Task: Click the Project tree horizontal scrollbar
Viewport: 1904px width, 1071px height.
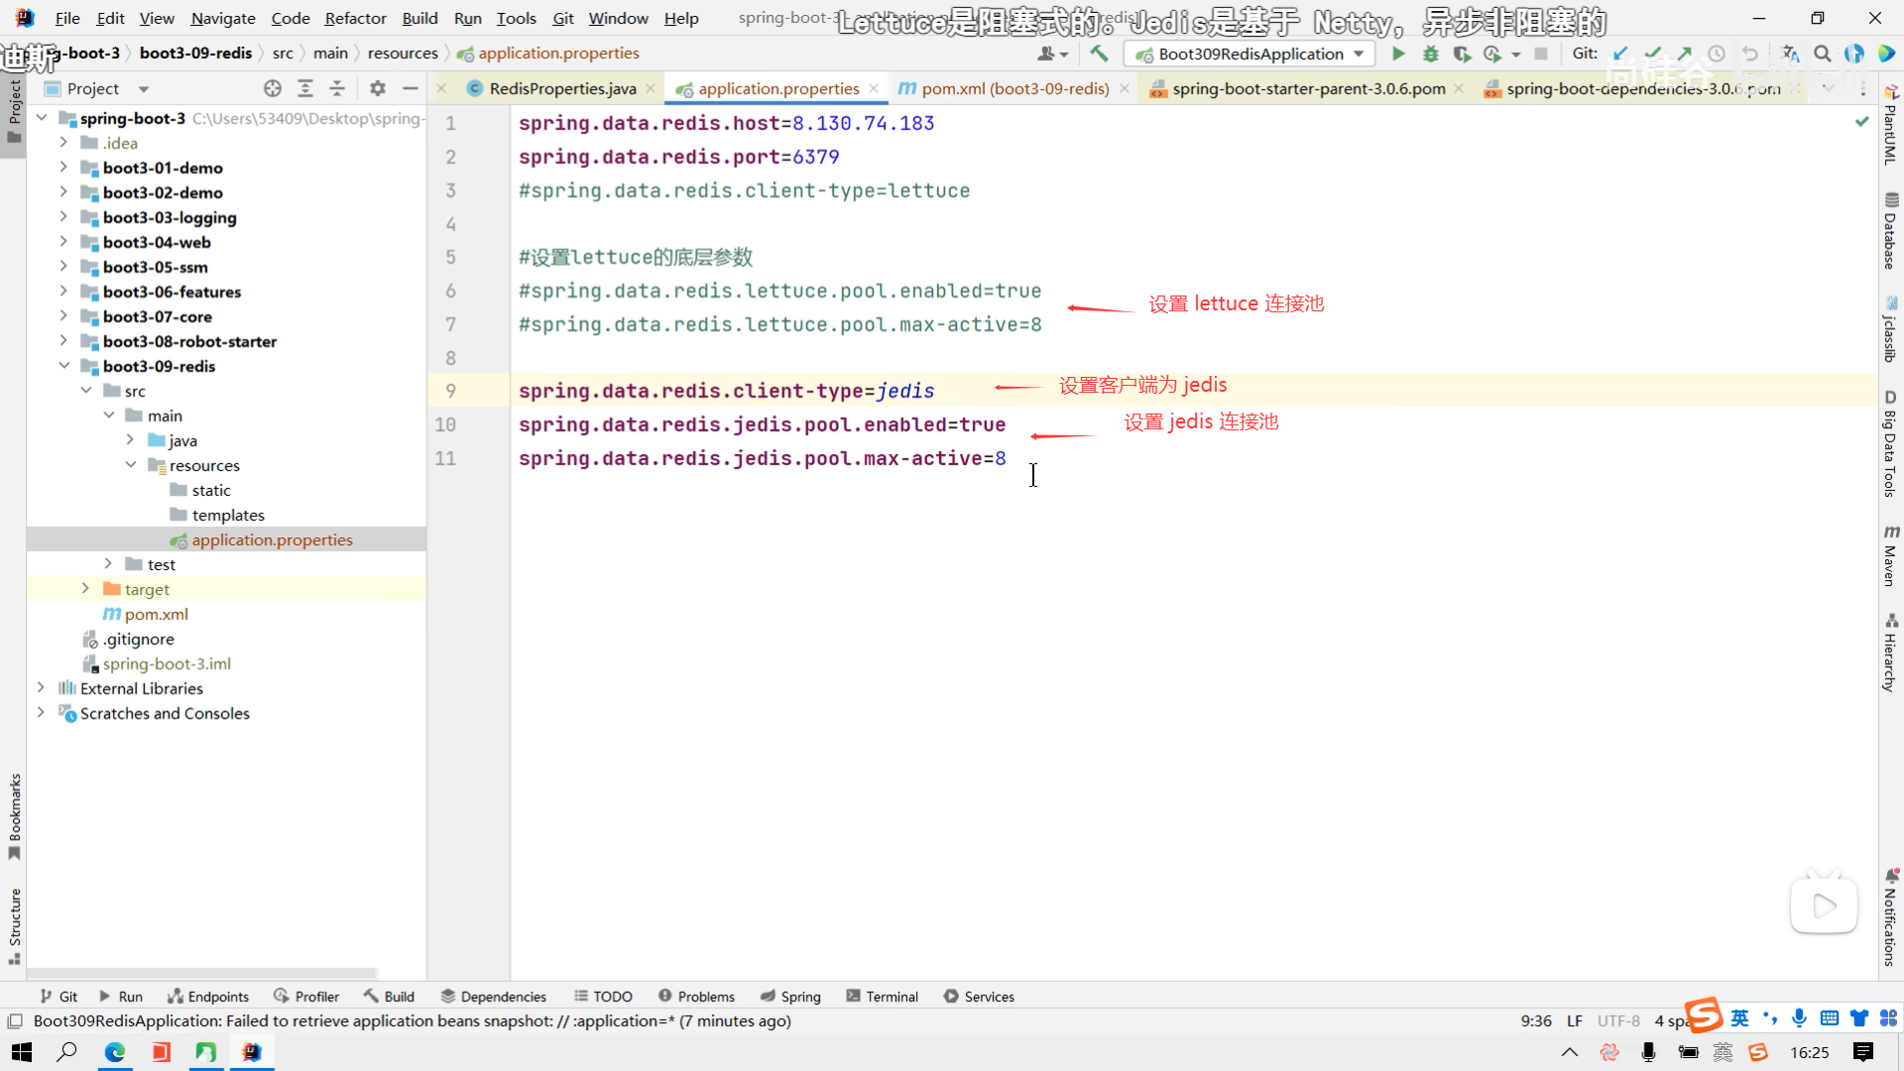Action: (x=203, y=973)
